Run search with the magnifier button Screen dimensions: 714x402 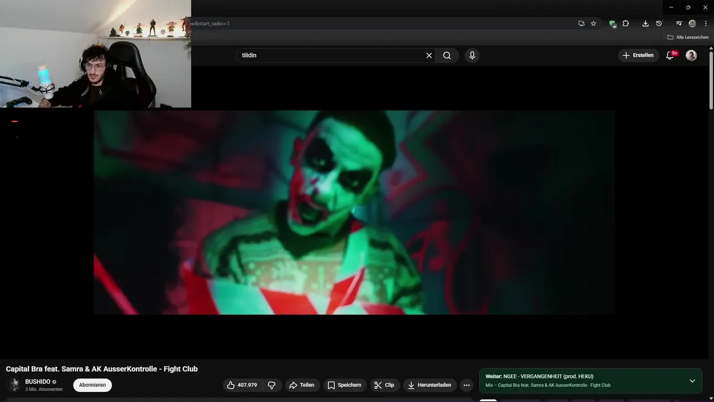(x=447, y=55)
